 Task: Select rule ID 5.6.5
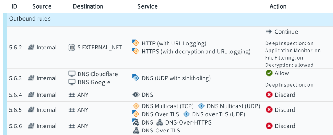16,110
